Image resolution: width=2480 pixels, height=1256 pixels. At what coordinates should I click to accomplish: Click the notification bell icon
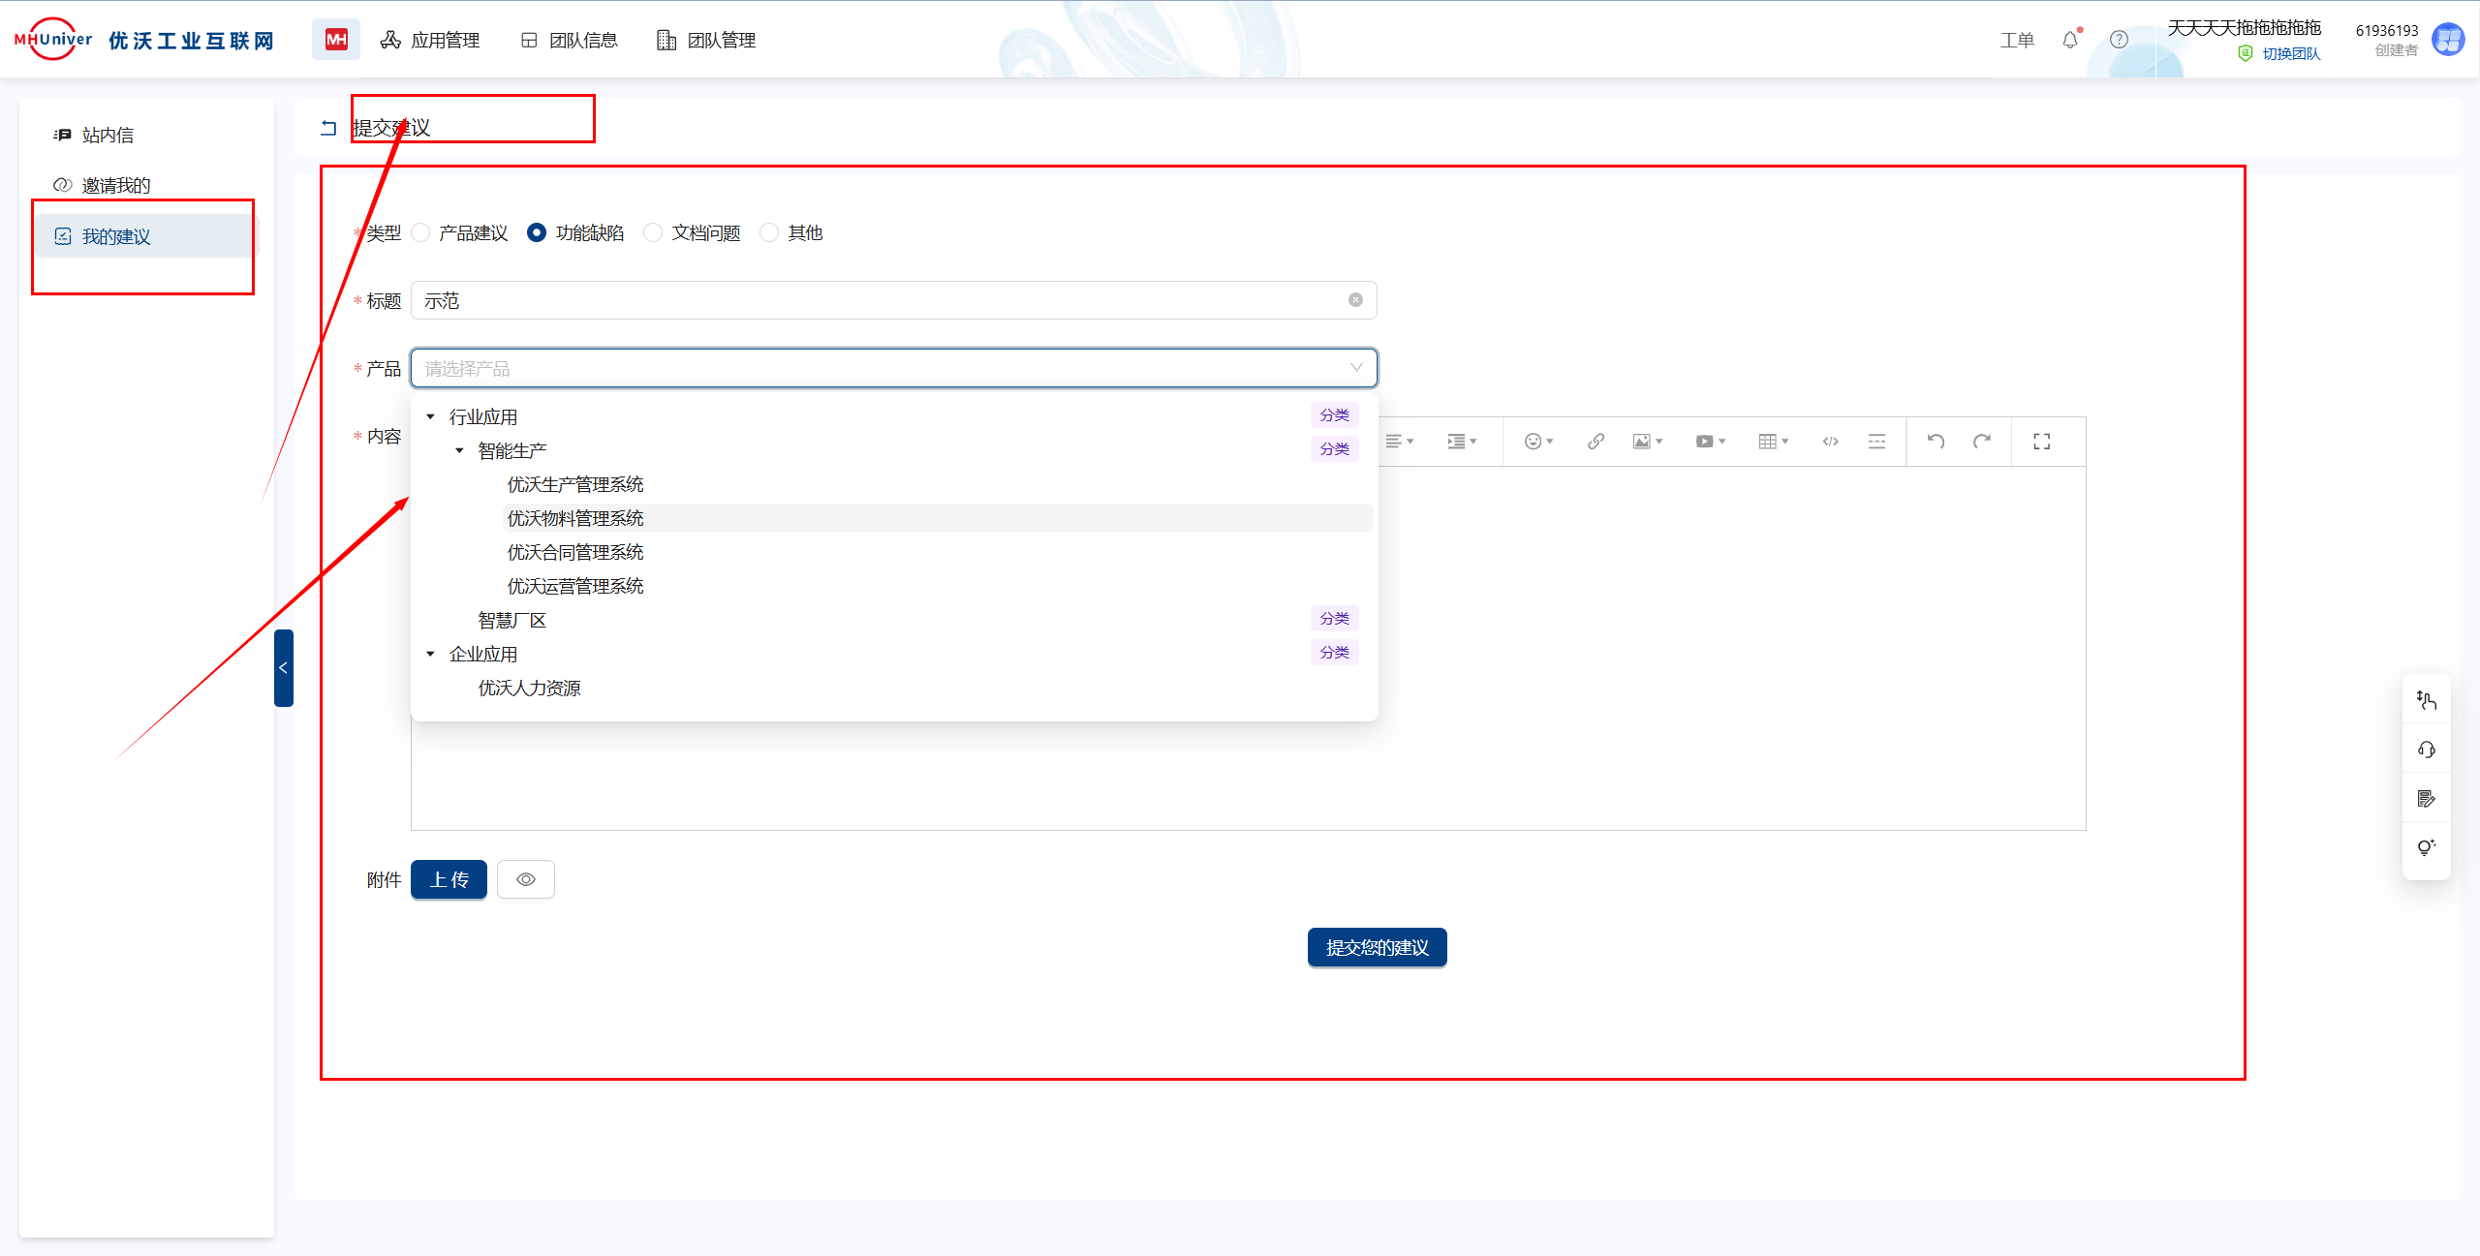[x=2069, y=40]
